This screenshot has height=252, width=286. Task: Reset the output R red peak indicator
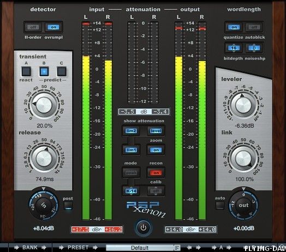pyautogui.click(x=202, y=28)
